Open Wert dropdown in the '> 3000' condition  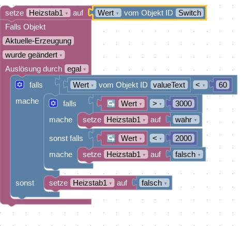coord(131,104)
